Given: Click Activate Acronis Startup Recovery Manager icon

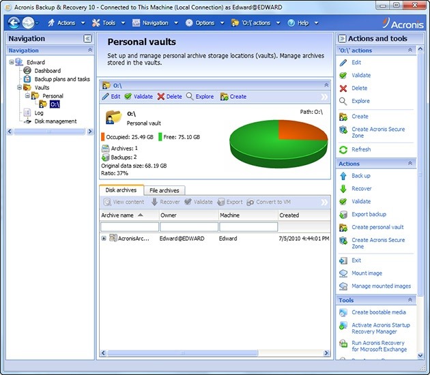Looking at the screenshot, I should tap(343, 325).
